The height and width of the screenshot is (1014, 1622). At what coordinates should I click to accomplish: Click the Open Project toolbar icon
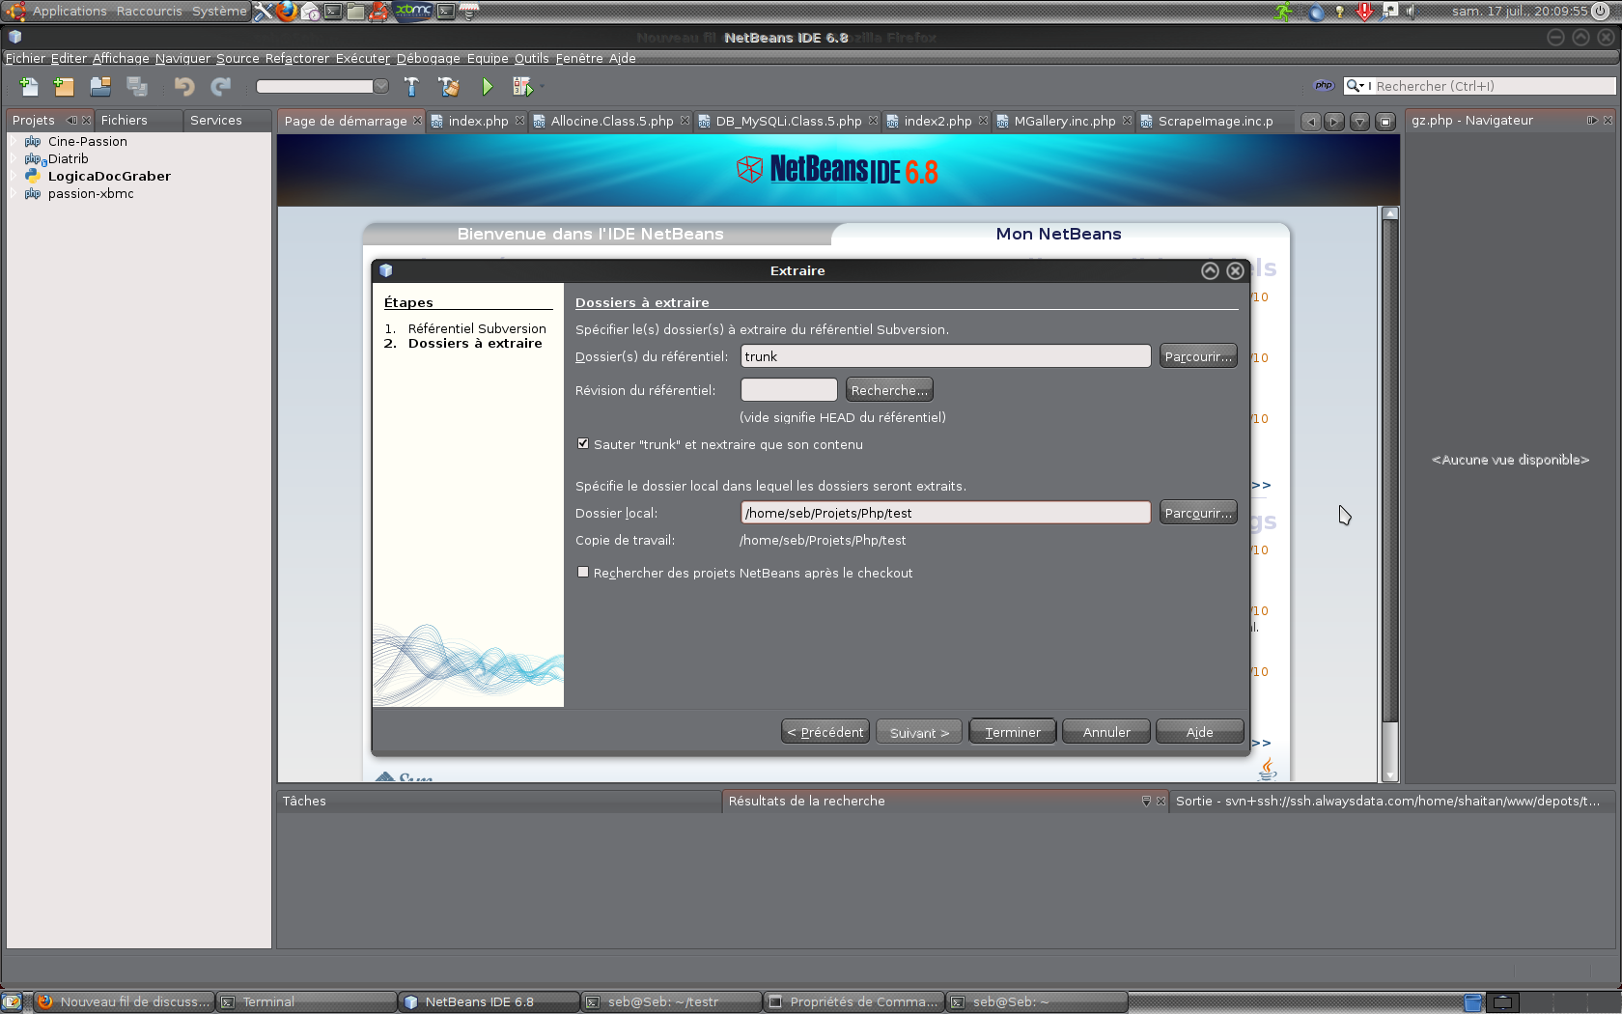(x=100, y=86)
